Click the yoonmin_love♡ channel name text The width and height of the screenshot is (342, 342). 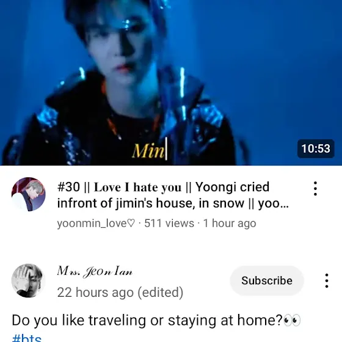[96, 224]
